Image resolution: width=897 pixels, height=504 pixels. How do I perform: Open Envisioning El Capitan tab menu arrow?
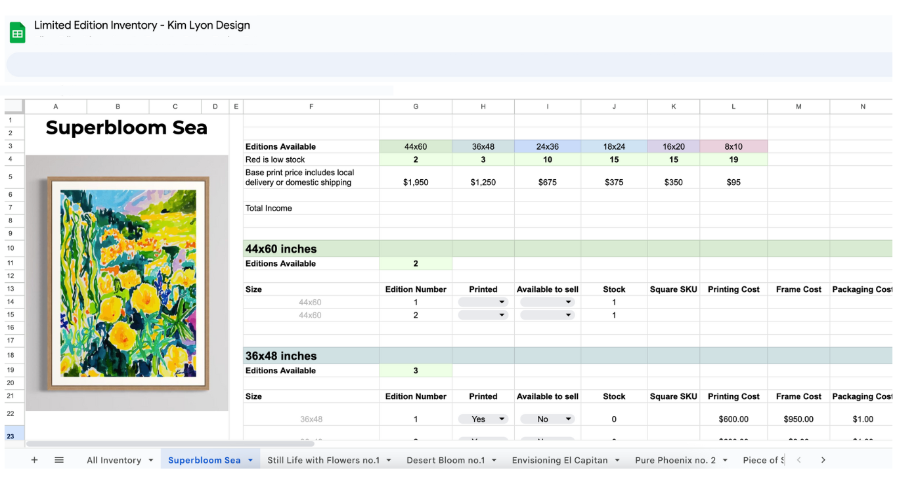617,460
